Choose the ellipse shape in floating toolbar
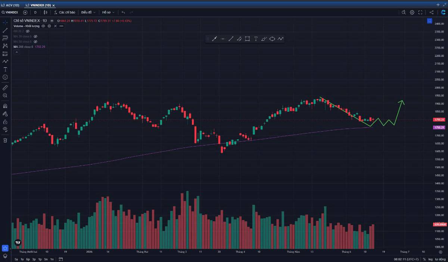Image resolution: width=448 pixels, height=262 pixels. click(x=272, y=39)
